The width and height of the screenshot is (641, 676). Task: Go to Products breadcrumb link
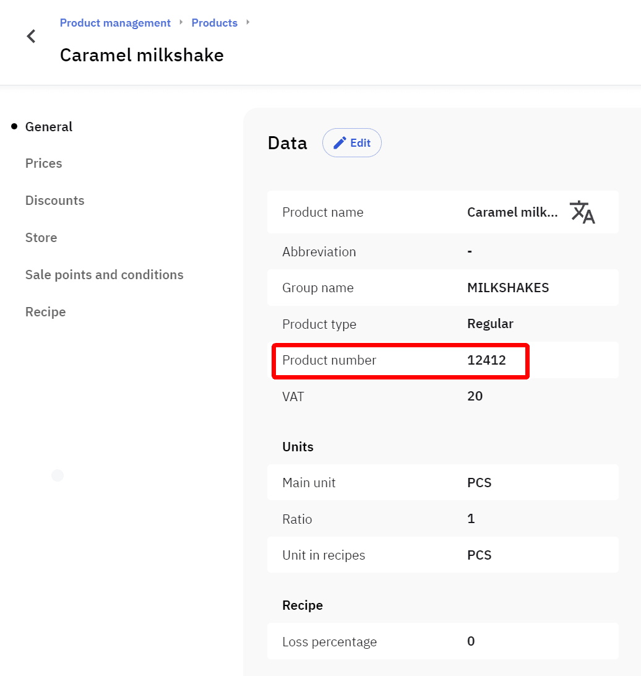tap(214, 23)
